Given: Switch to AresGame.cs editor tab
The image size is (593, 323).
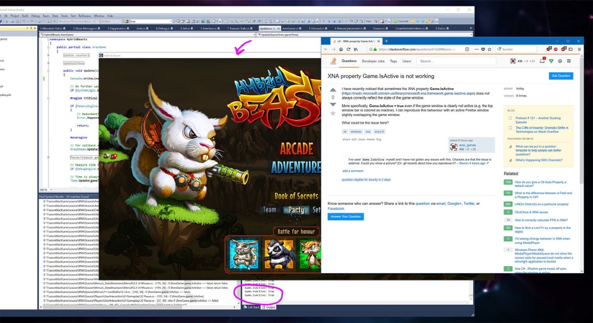Looking at the screenshot, I should (292, 28).
